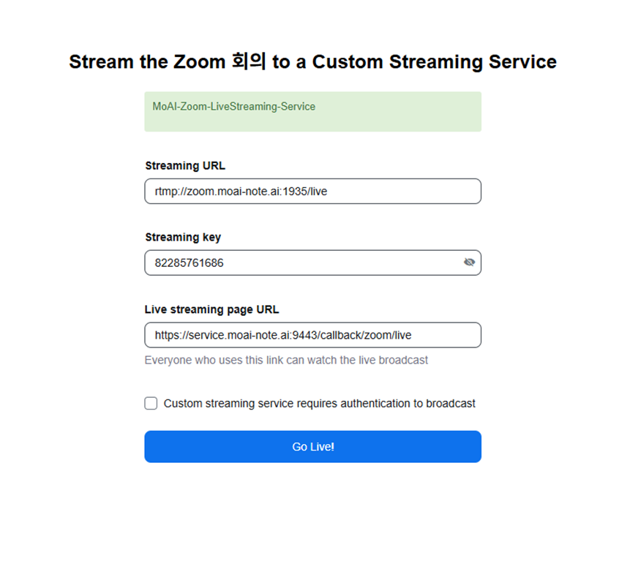Click the https://service.moai-note.ai callback URL text
The height and width of the screenshot is (580, 638).
pos(283,335)
